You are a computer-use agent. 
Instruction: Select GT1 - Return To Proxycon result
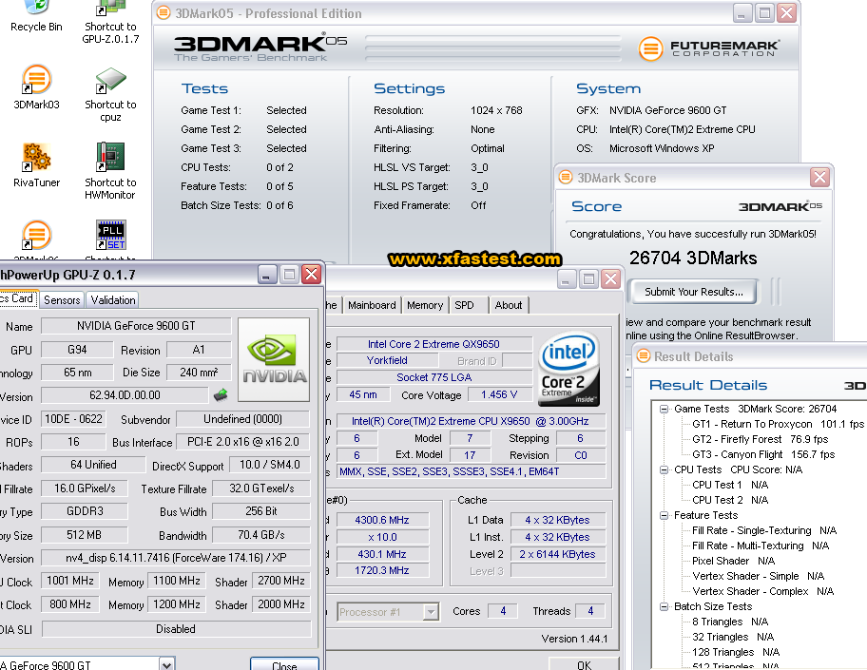(778, 424)
